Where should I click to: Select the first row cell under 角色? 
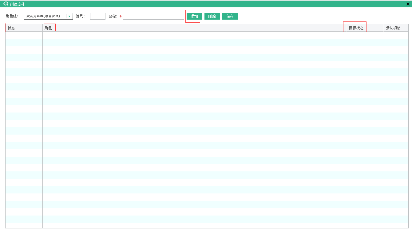click(x=194, y=35)
